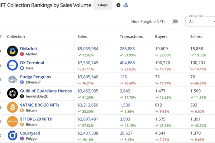Click the Sellers column header
The width and height of the screenshot is (215, 143).
click(x=196, y=36)
